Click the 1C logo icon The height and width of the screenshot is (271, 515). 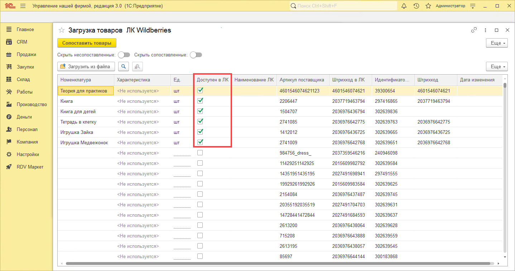[x=10, y=6]
